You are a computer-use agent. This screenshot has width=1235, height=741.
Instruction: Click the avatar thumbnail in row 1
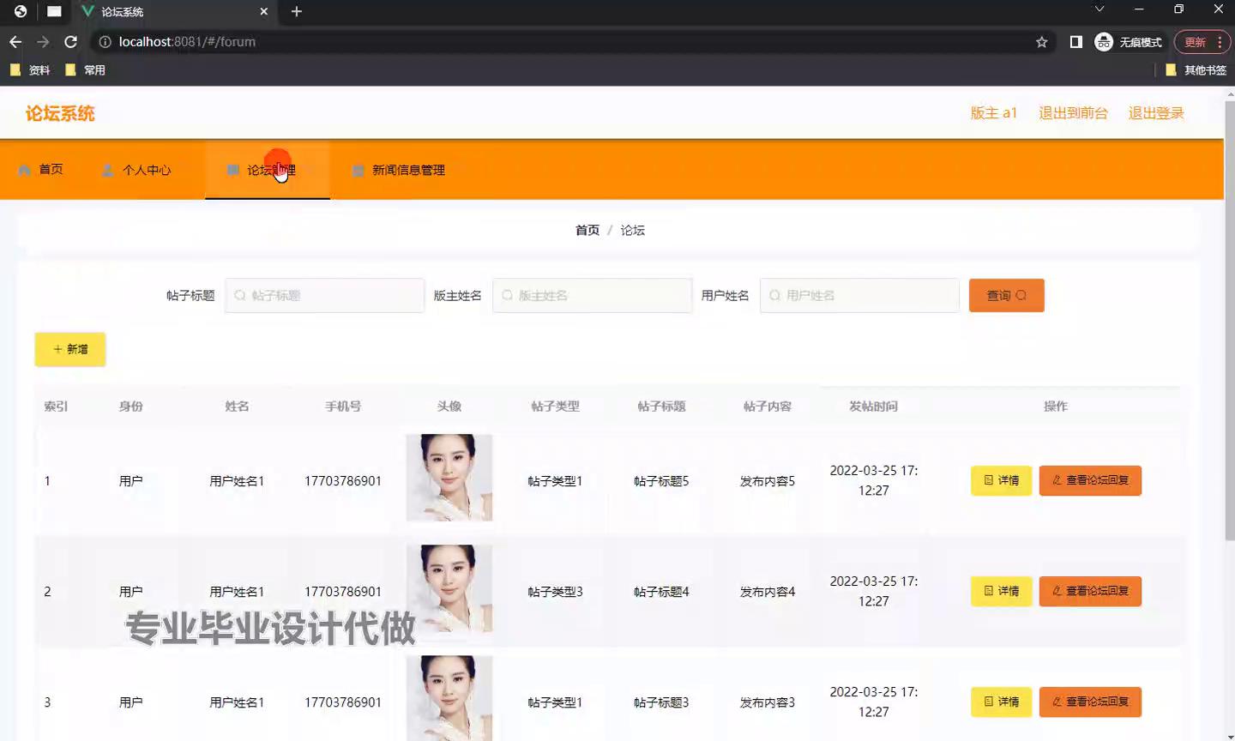(x=449, y=478)
